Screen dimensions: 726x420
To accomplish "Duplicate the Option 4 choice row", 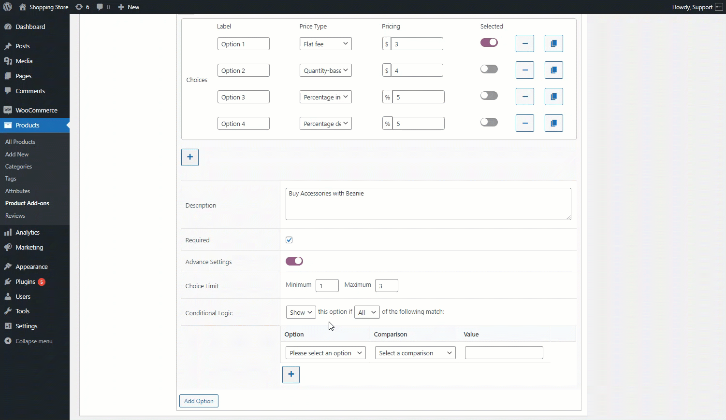I will coord(554,123).
